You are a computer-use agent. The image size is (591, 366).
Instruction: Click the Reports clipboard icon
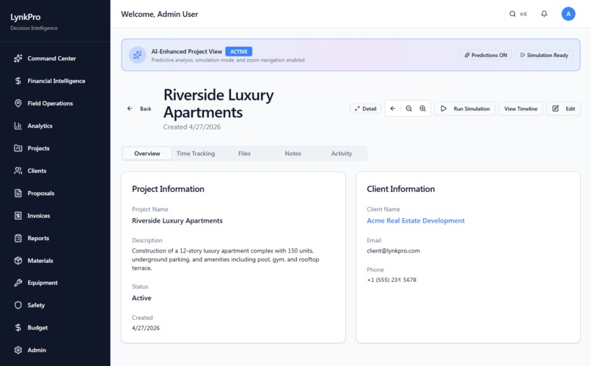point(18,238)
